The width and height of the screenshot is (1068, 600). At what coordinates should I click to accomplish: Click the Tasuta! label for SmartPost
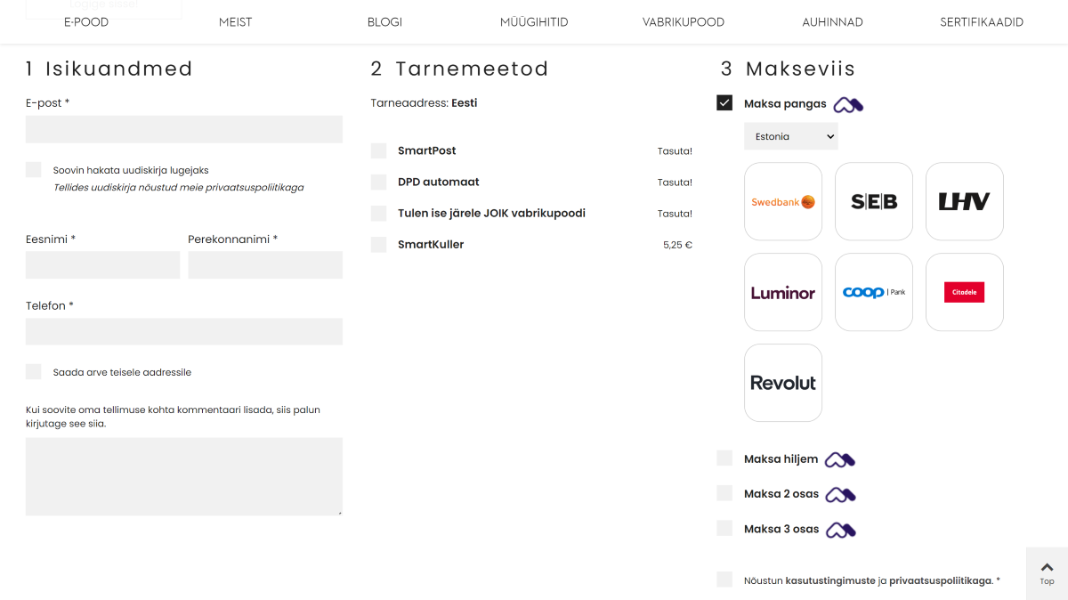coord(675,151)
